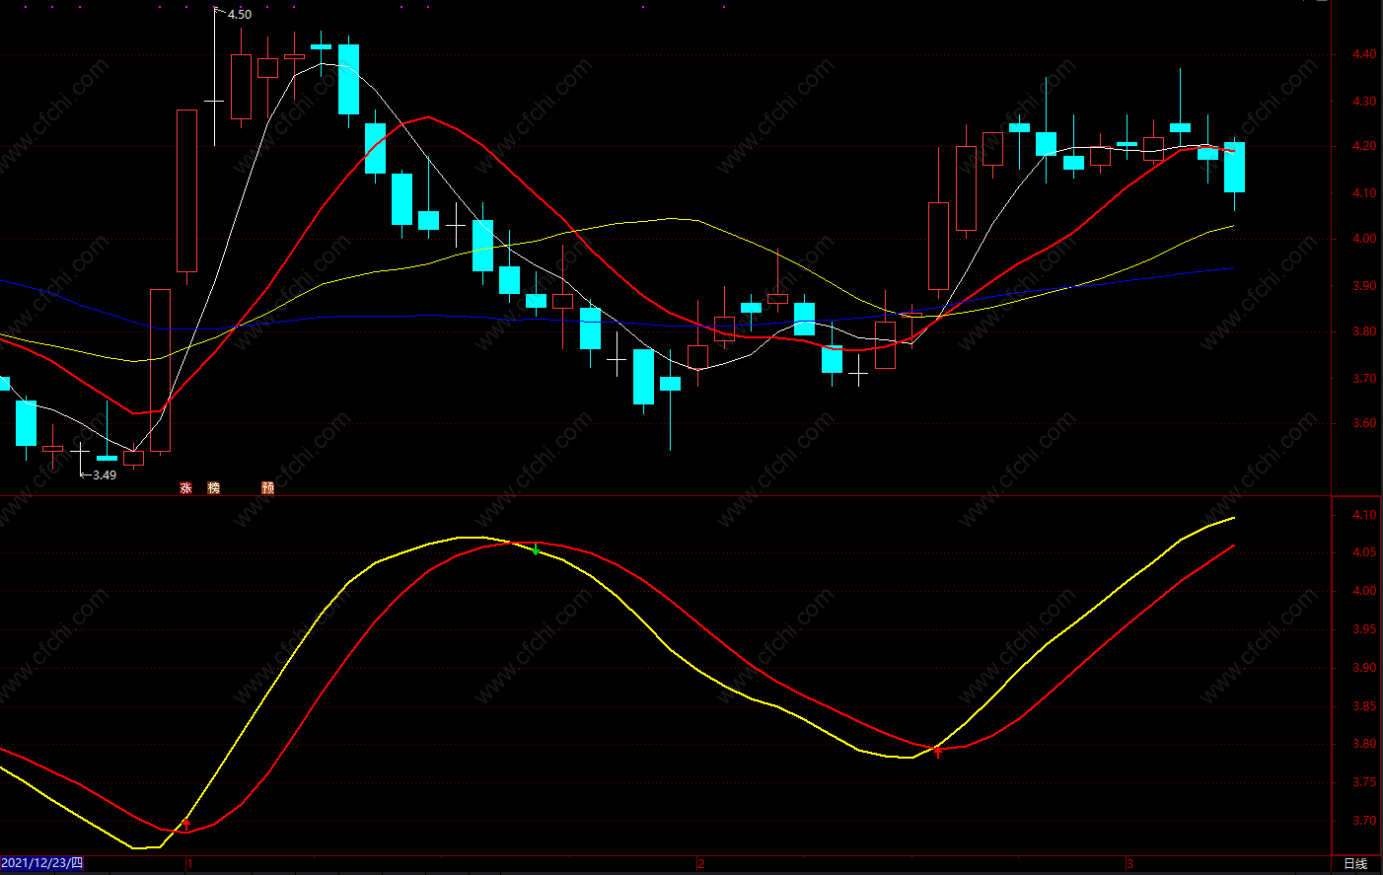This screenshot has height=875, width=1383.
Task: Click month marker 2 on time axis
Action: tap(701, 864)
